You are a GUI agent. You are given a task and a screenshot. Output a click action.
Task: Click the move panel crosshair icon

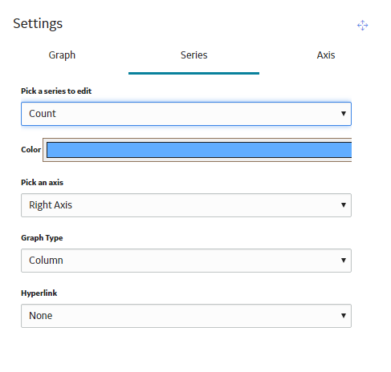(x=362, y=26)
